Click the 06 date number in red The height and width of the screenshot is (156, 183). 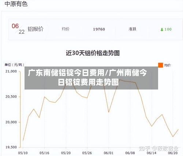(15, 26)
